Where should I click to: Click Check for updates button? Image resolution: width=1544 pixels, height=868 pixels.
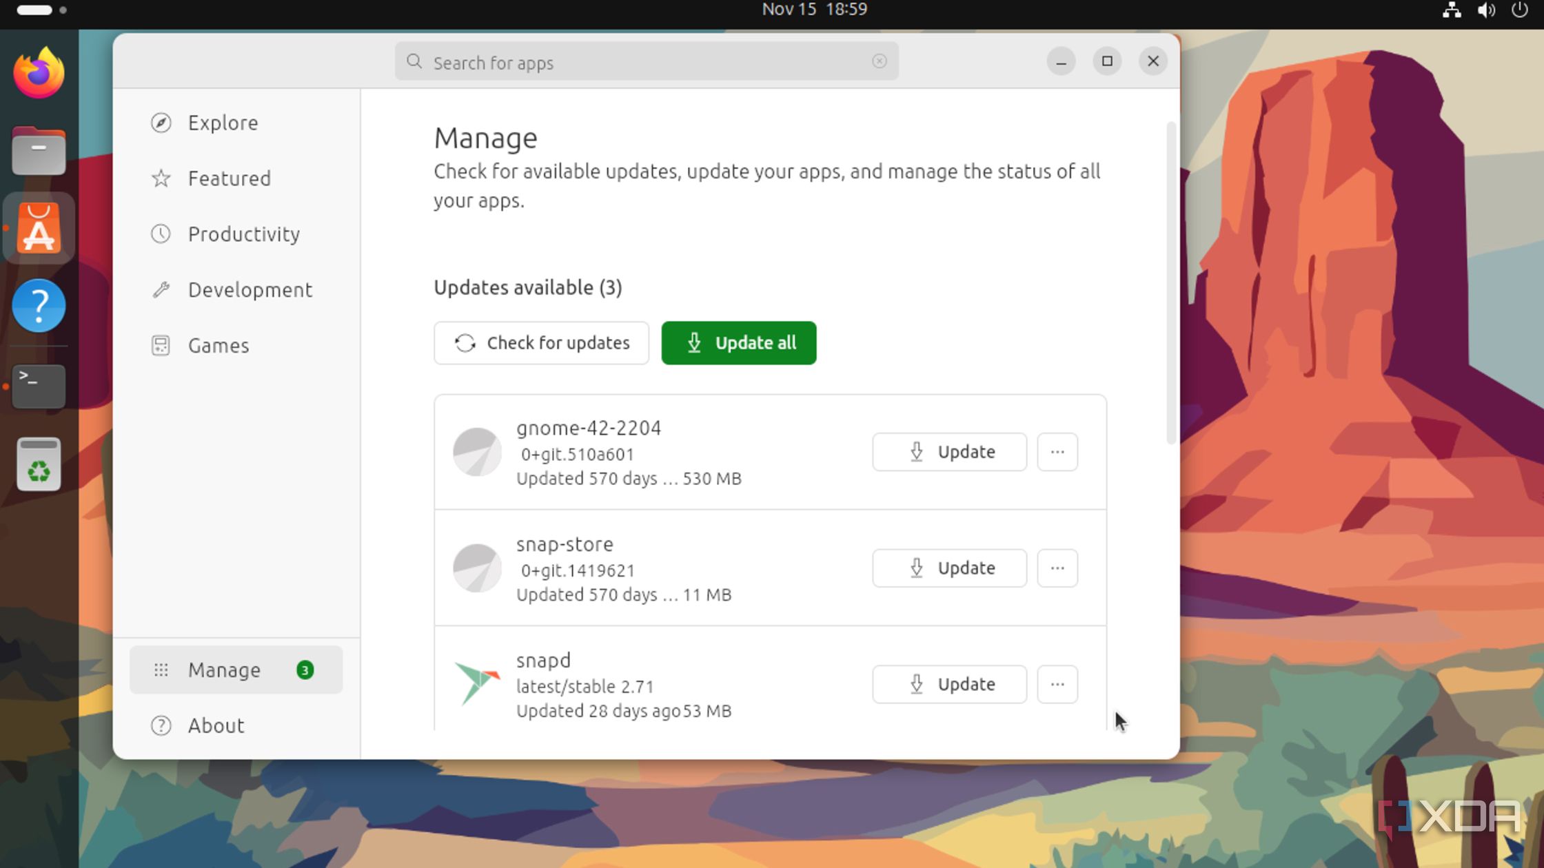pyautogui.click(x=541, y=343)
